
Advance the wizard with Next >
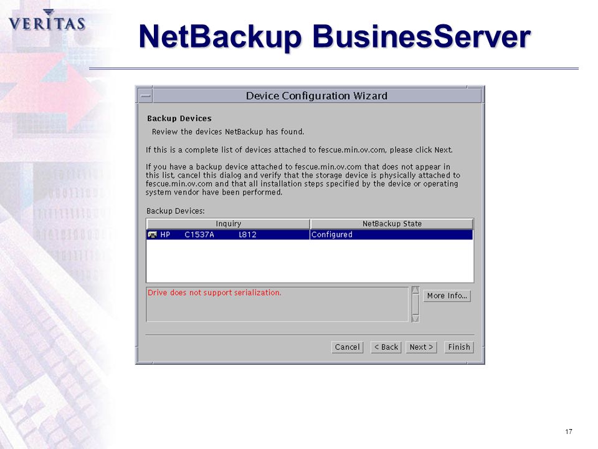[x=421, y=347]
